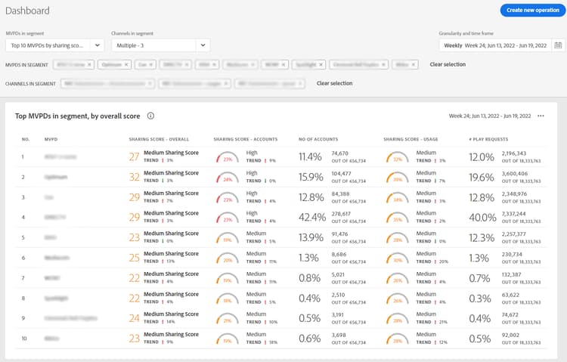Open the calendar date picker icon
The height and width of the screenshot is (362, 567).
click(558, 45)
